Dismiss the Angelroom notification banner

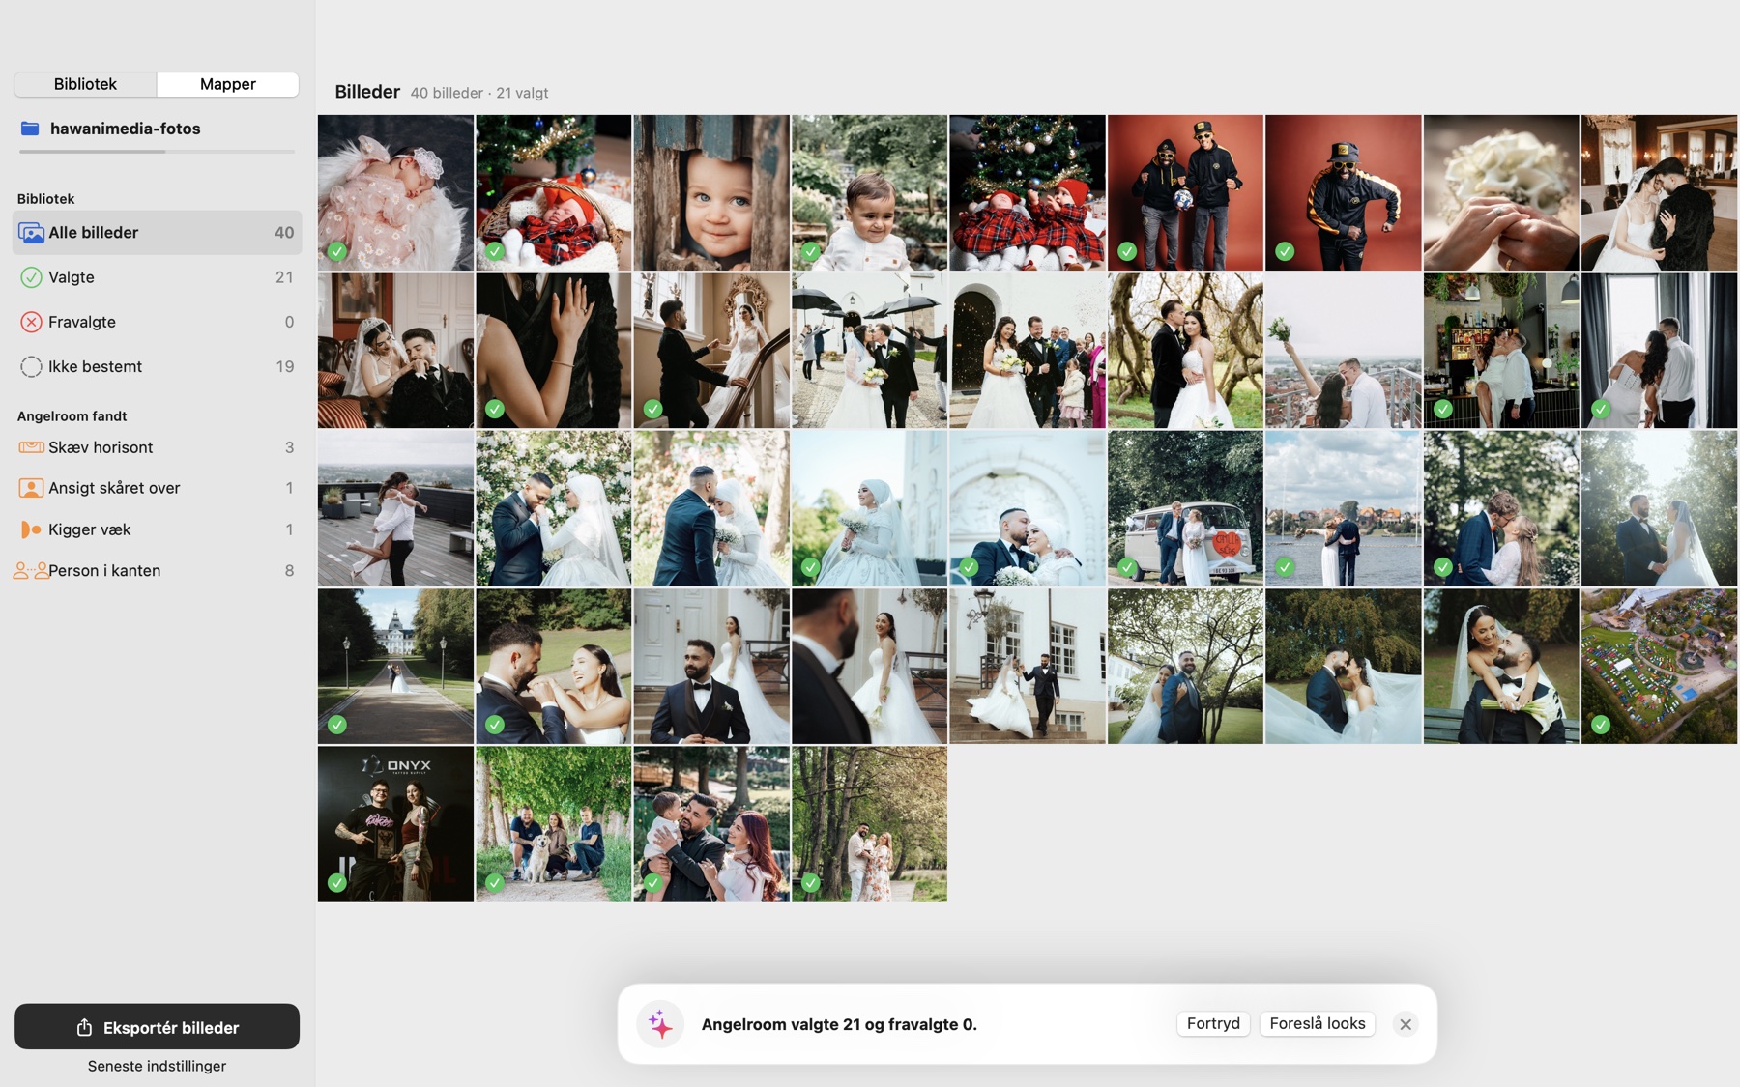(x=1406, y=1024)
